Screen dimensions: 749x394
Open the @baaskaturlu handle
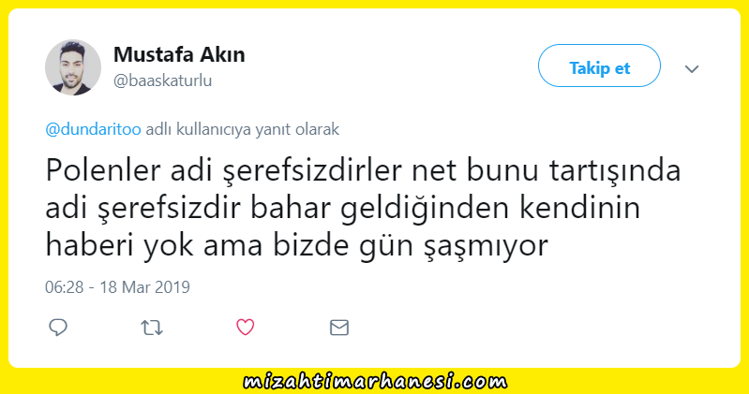(162, 80)
